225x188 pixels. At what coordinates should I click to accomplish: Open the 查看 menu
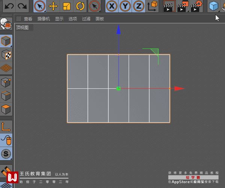[28, 19]
